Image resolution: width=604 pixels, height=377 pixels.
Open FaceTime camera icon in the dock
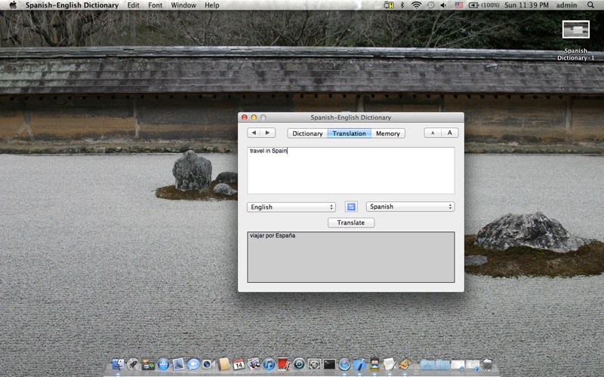click(208, 364)
